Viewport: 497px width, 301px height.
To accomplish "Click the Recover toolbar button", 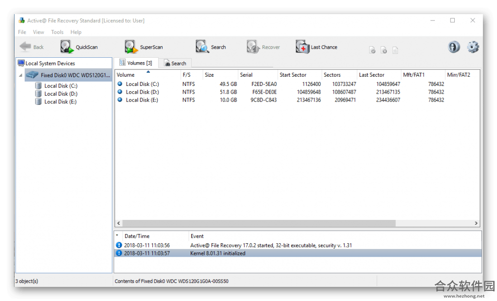I will click(x=264, y=47).
